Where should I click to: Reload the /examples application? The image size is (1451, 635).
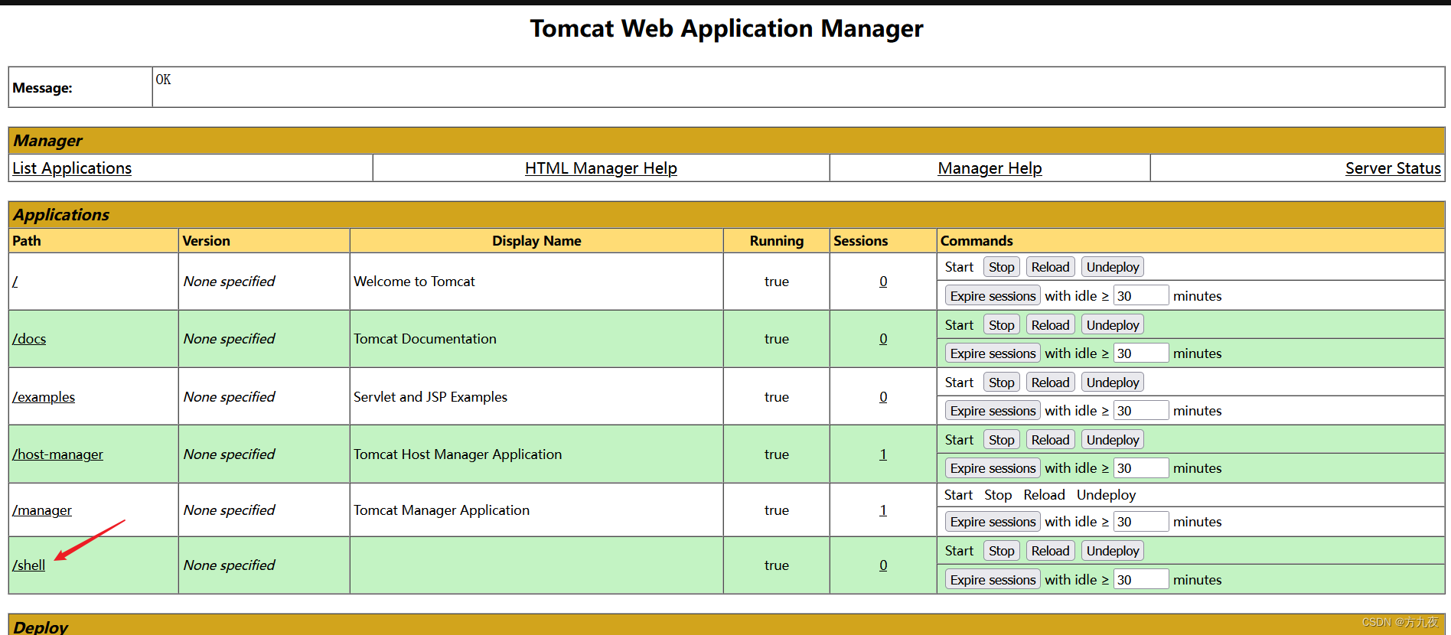click(x=1050, y=383)
